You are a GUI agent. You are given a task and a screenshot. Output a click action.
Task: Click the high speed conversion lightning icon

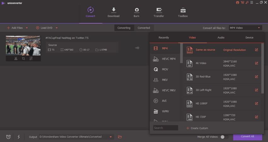19,137
